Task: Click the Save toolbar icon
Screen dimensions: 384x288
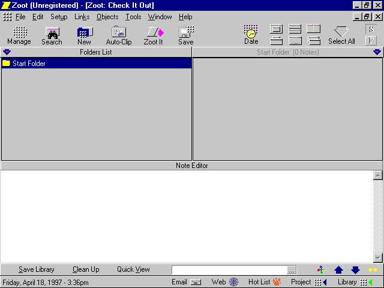Action: pyautogui.click(x=186, y=32)
